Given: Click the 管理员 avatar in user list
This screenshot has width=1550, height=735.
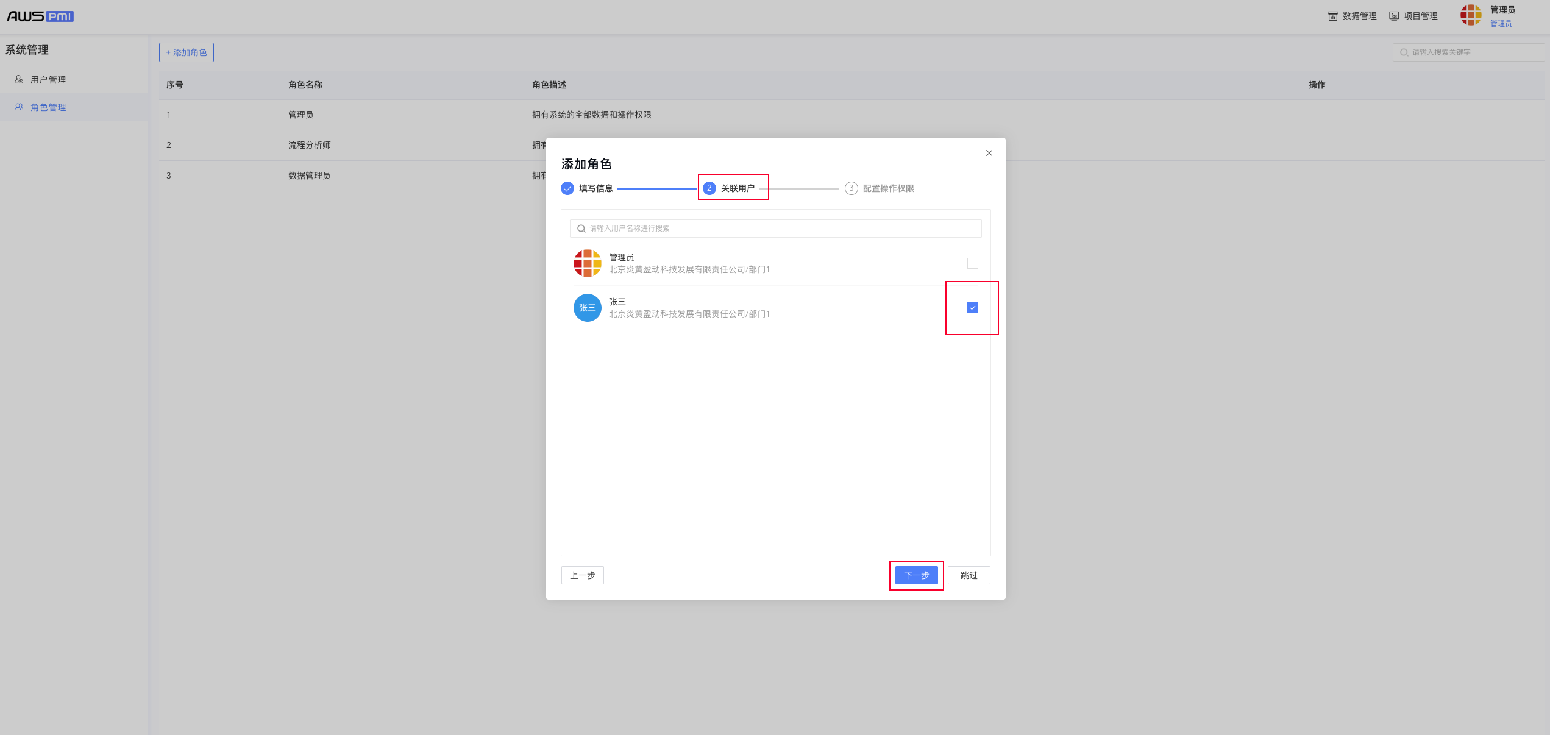Looking at the screenshot, I should point(587,263).
